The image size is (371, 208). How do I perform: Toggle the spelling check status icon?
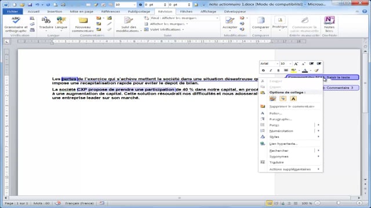[x=58, y=203]
